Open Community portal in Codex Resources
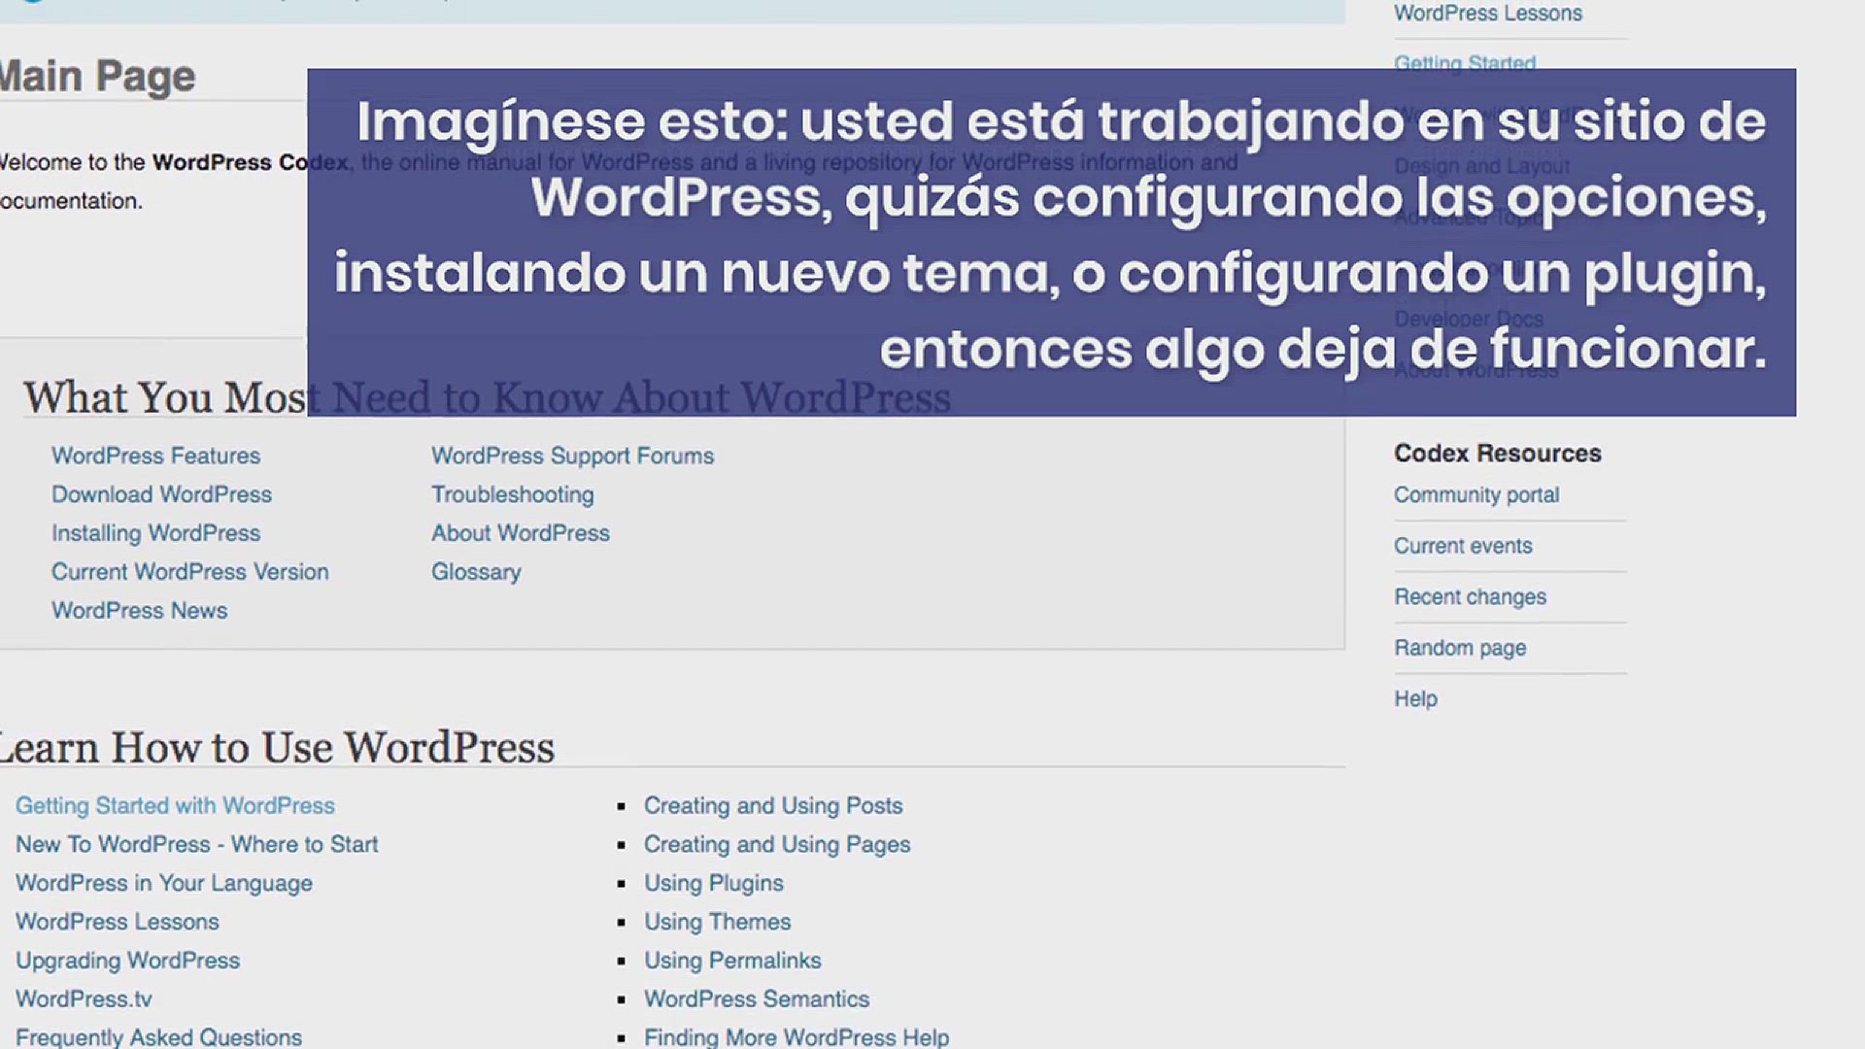This screenshot has width=1865, height=1049. coord(1475,495)
